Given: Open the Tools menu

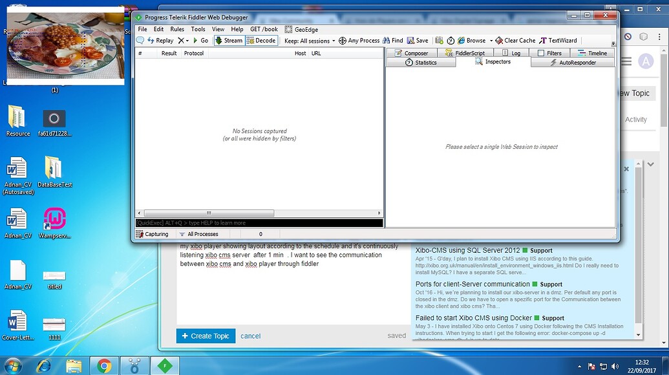Looking at the screenshot, I should [198, 30].
